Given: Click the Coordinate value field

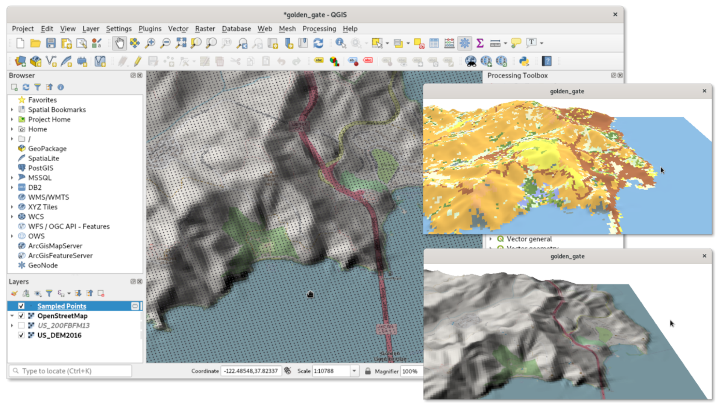Looking at the screenshot, I should click(251, 371).
